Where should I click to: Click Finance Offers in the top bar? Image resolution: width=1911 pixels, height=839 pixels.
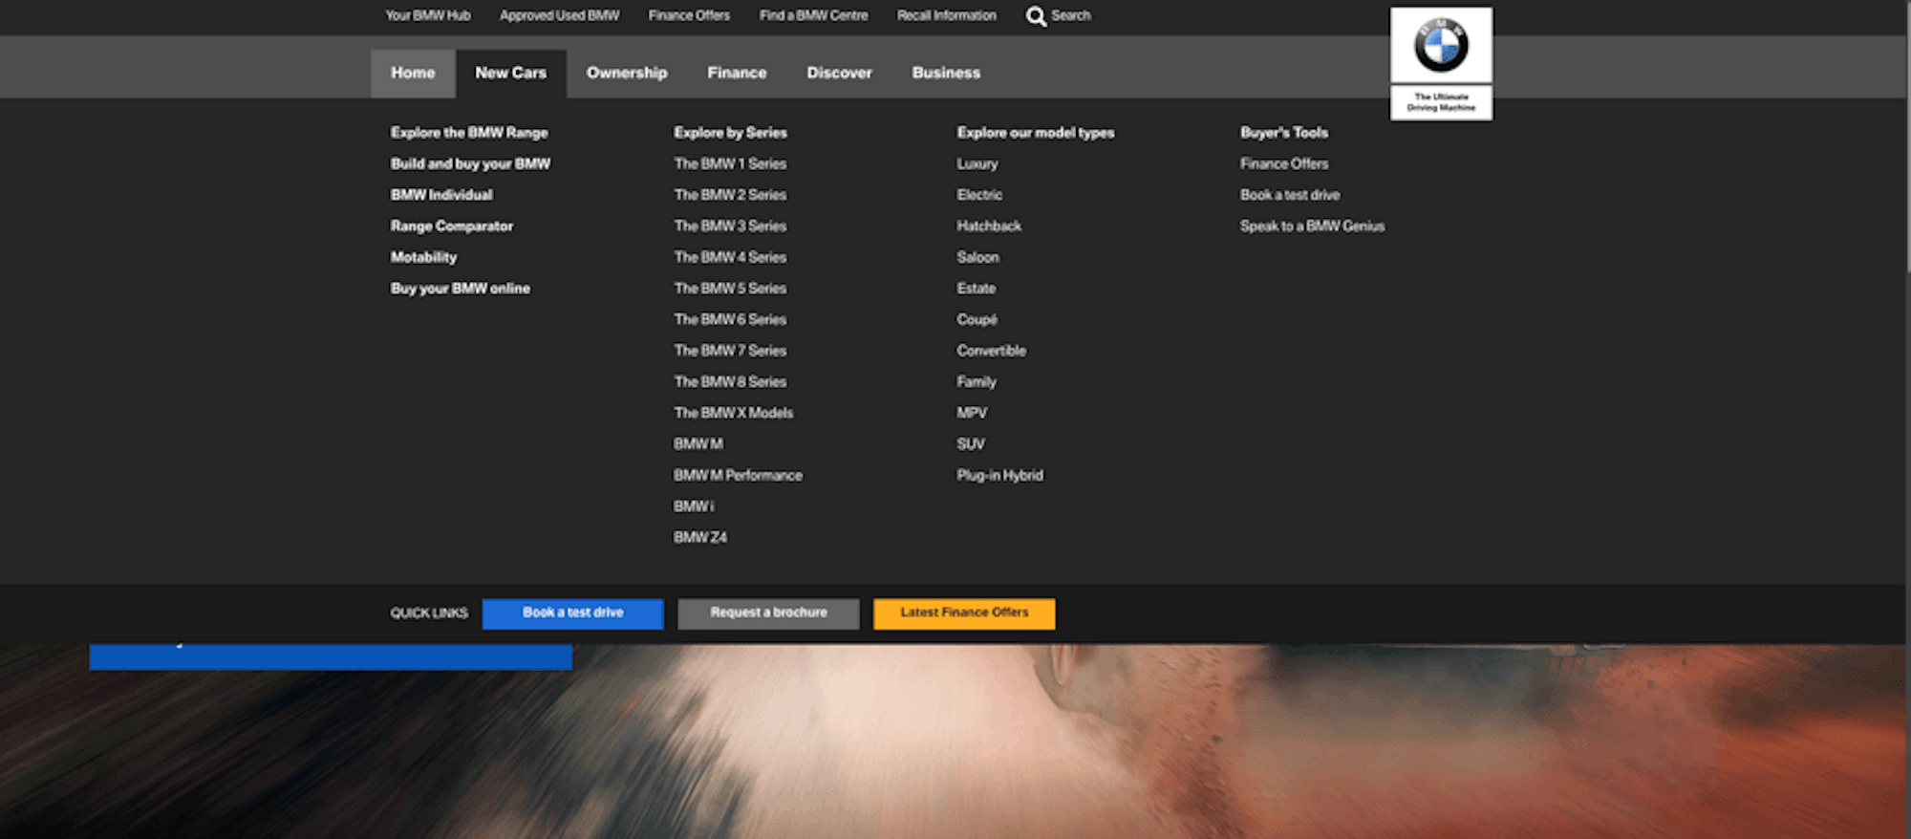(x=689, y=15)
